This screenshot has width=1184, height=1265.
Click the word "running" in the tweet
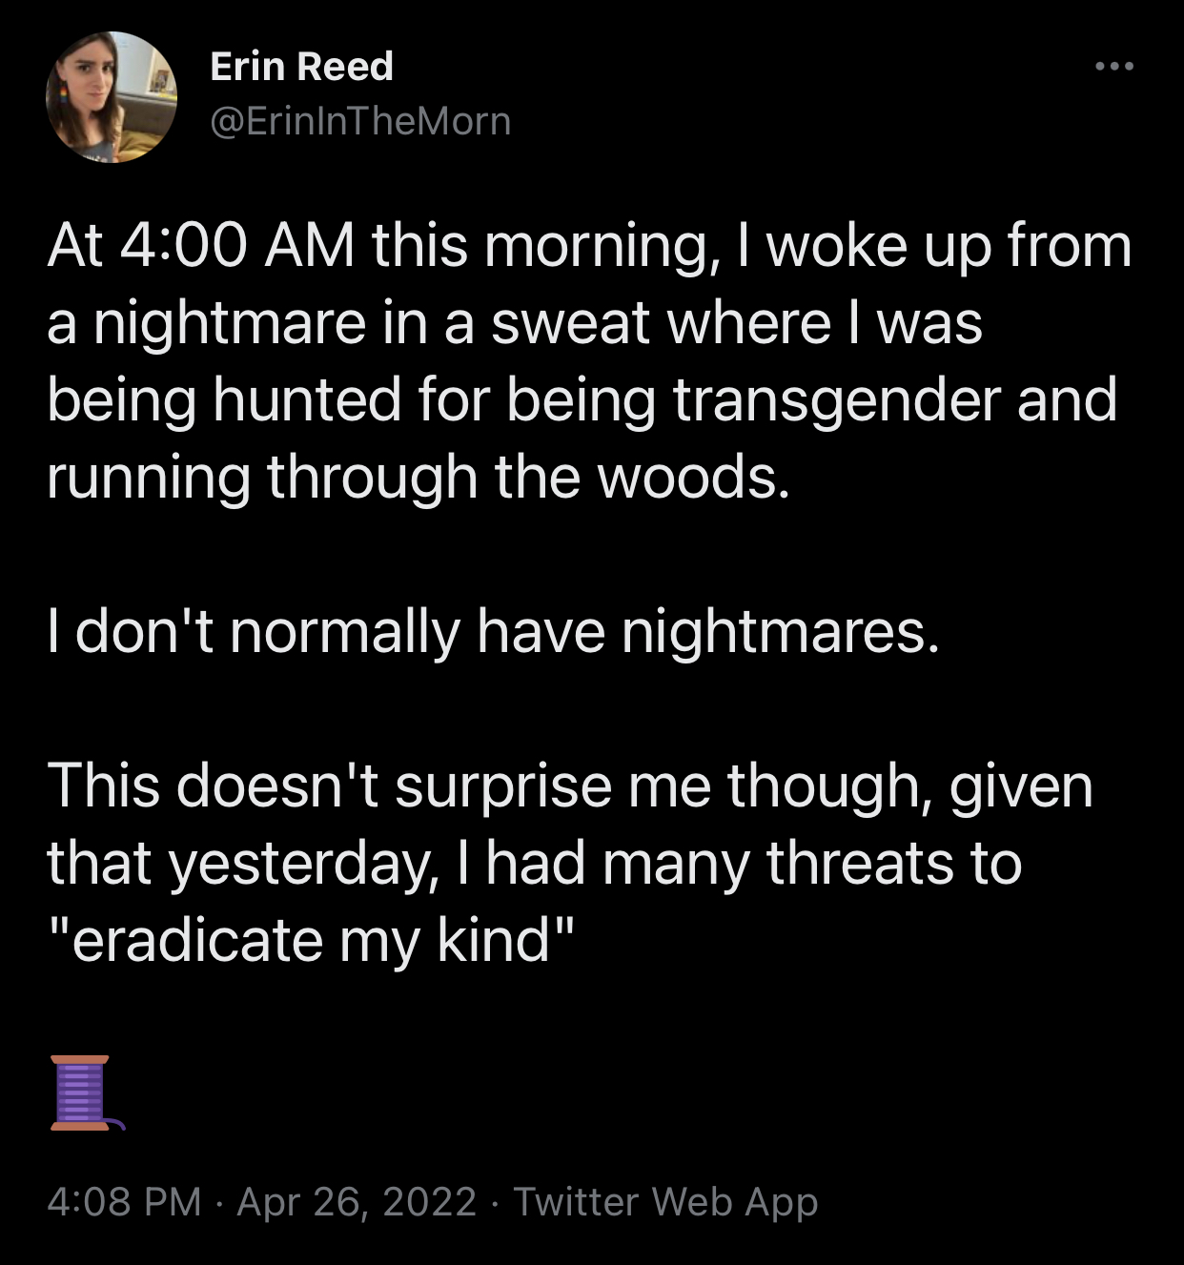(148, 477)
